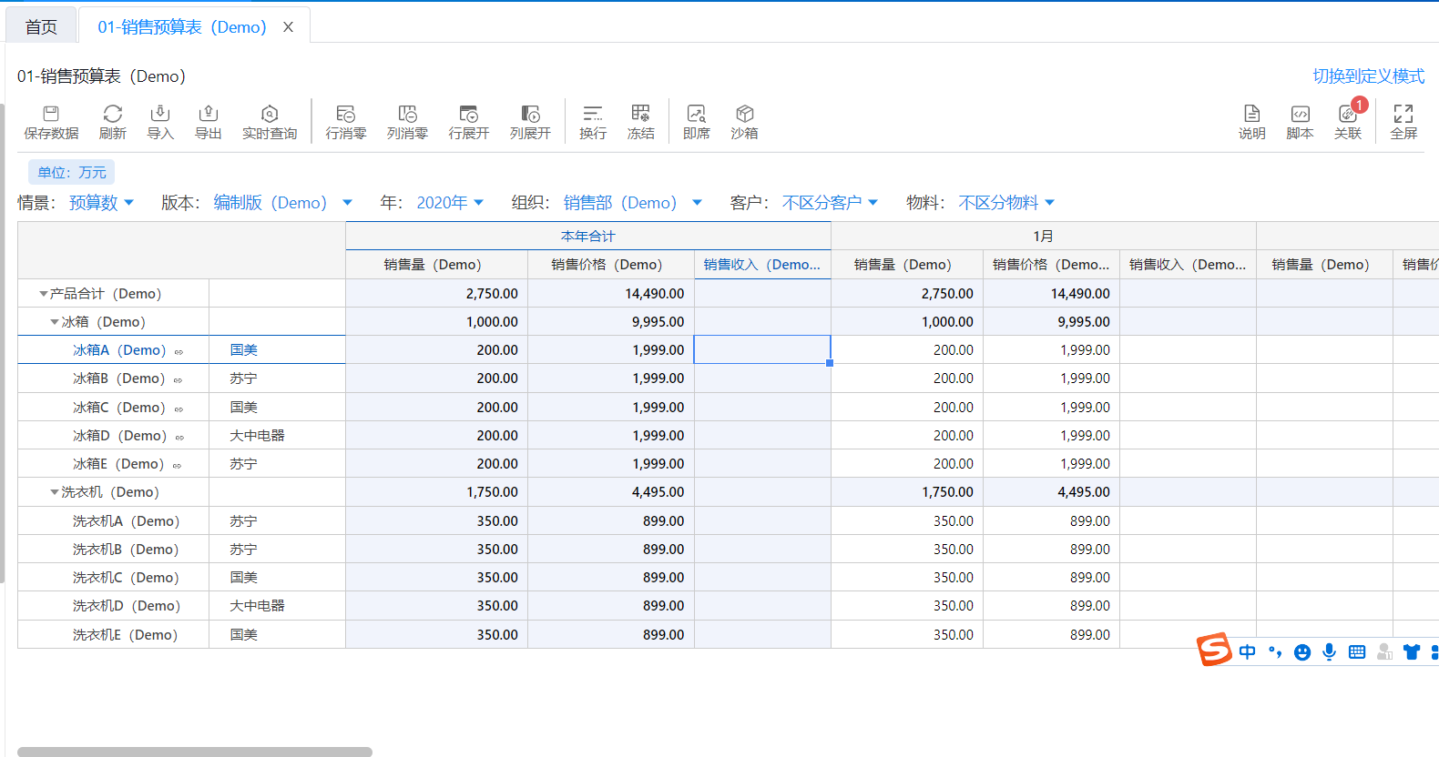
Task: Click the Export (导出) toolbar icon
Action: point(209,114)
